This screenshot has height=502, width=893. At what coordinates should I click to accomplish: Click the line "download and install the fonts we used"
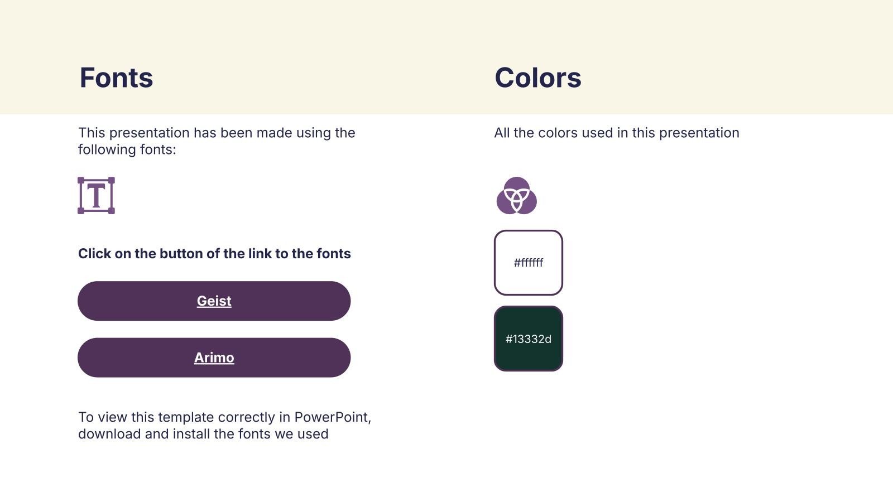point(203,434)
